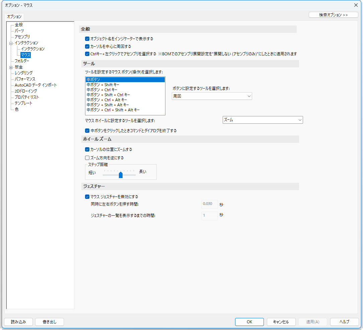
Task: Choose 中ボタン + Shift キー in the list
Action: [103, 85]
